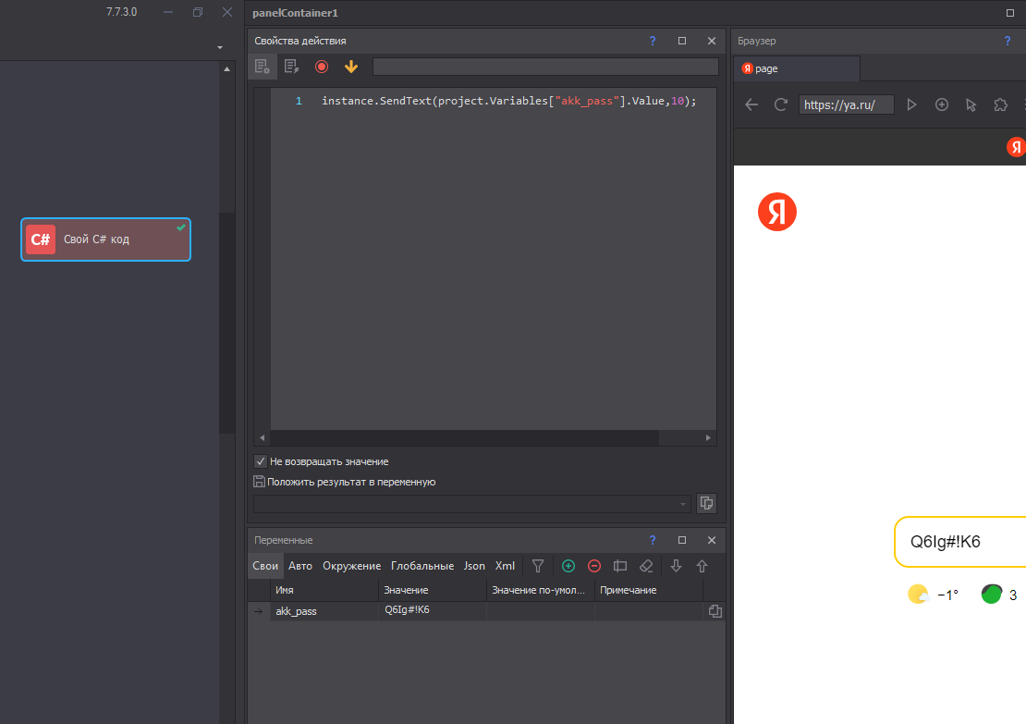
Task: Click the browser URL address field
Action: click(x=846, y=104)
